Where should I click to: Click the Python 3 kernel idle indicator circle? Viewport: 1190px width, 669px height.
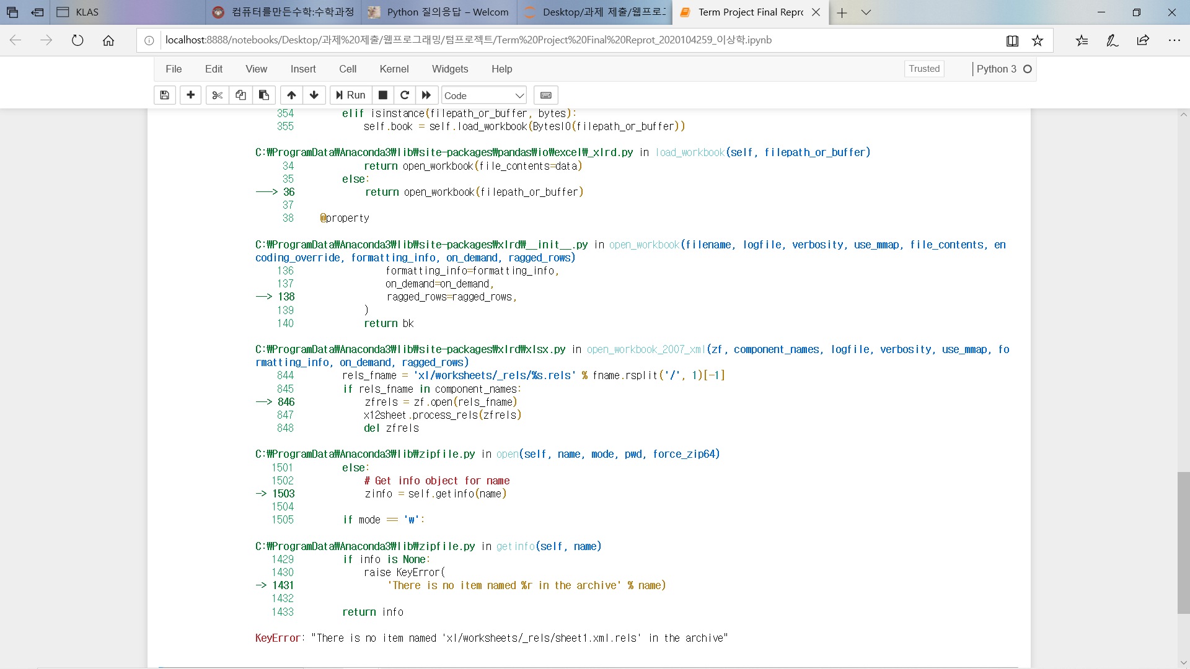[x=1028, y=69]
